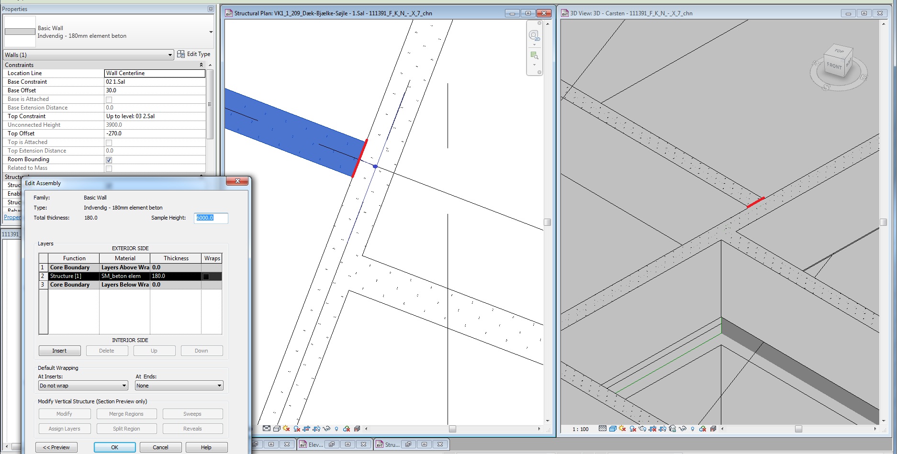
Task: Click the << Preview button
Action: pyautogui.click(x=56, y=447)
